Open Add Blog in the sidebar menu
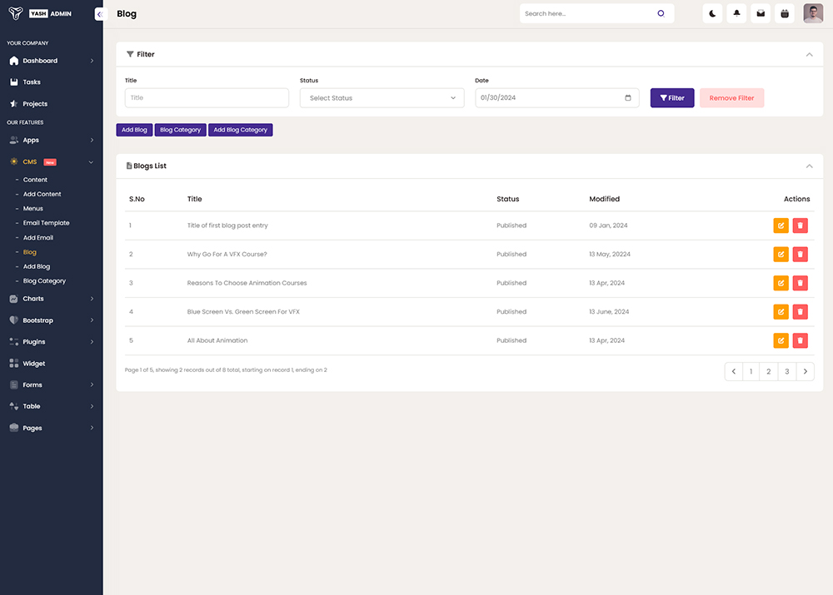The height and width of the screenshot is (595, 833). 36,266
